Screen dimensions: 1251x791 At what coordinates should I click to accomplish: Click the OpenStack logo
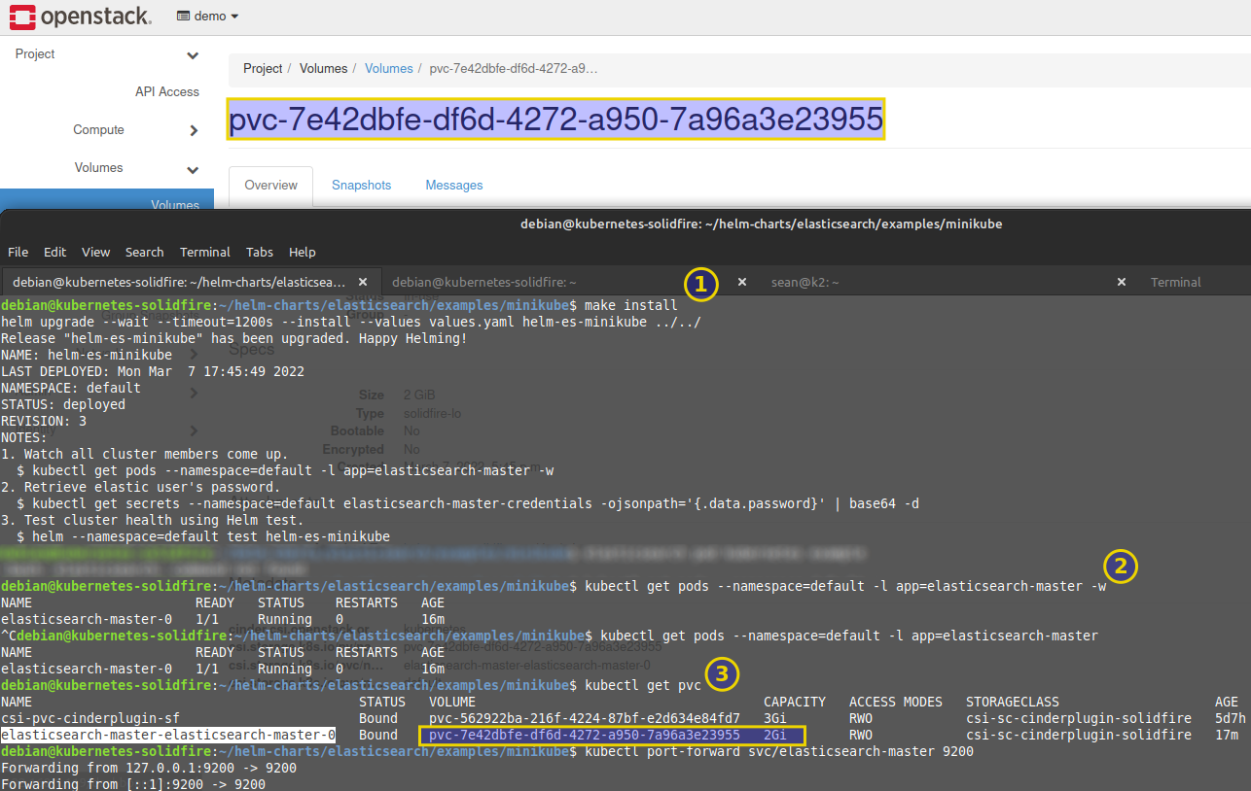[x=81, y=16]
